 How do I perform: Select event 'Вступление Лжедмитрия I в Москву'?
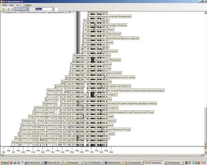pyautogui.click(x=98, y=42)
